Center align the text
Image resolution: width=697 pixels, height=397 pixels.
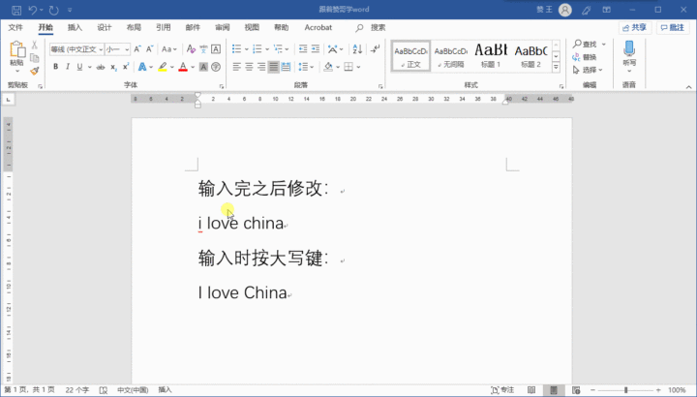pos(249,67)
